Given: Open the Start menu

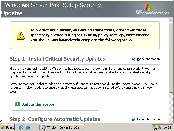Looking at the screenshot, I should tap(8, 127).
